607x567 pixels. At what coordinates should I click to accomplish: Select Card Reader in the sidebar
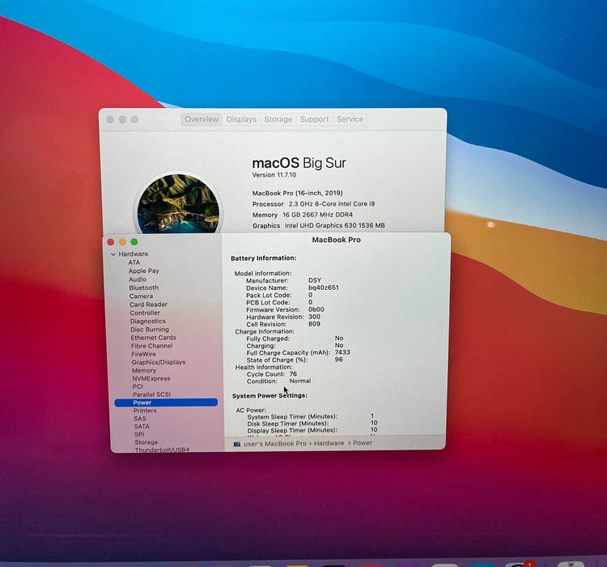coord(148,305)
